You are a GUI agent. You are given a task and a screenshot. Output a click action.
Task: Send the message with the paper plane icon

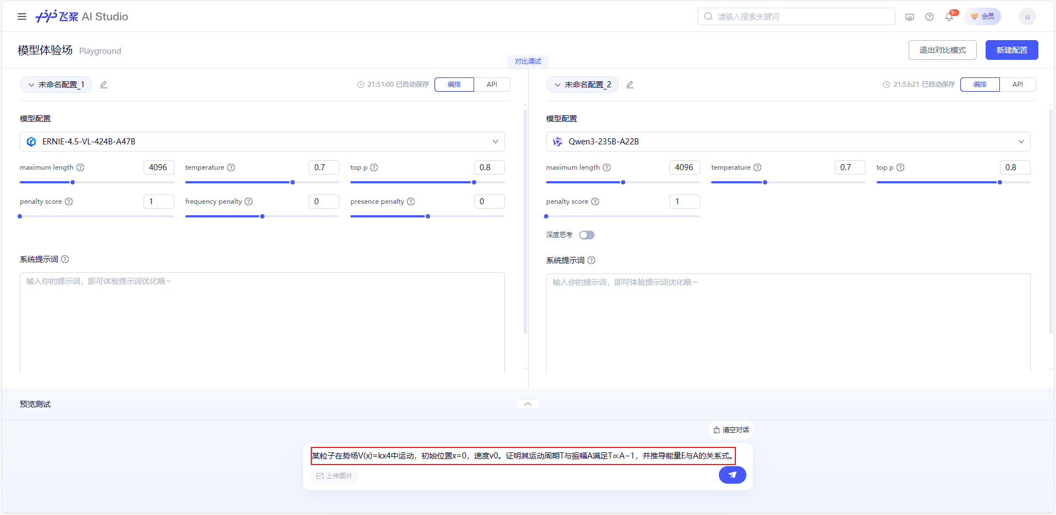(x=732, y=475)
